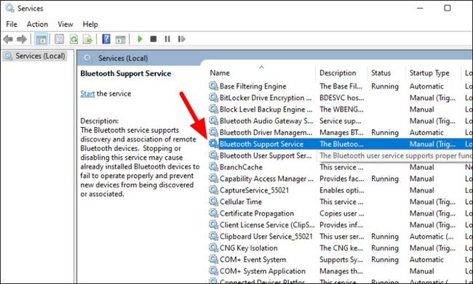Screen dimensions: 473x284
Task: Click gear icon of Certificate Propagation
Action: tap(213, 213)
